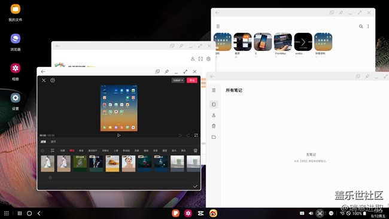This screenshot has height=219, width=389.
Task: Apply the woman face portrait filter thumbnail
Action: tap(129, 163)
